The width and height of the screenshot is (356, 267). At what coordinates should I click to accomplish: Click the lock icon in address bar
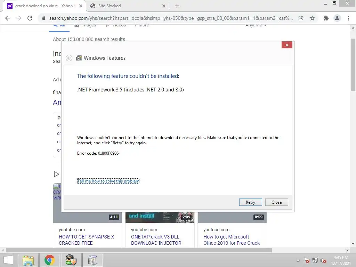point(44,18)
